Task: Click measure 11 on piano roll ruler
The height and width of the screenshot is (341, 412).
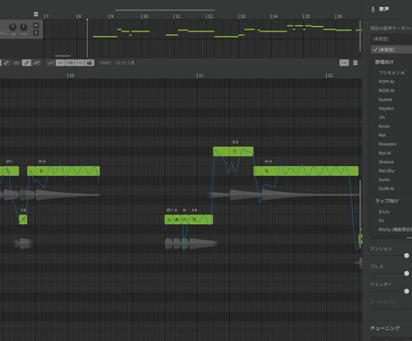Action: coord(200,75)
